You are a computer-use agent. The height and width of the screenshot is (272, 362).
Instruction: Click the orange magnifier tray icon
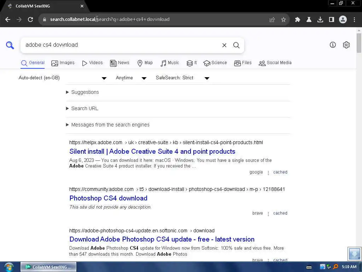click(336, 267)
